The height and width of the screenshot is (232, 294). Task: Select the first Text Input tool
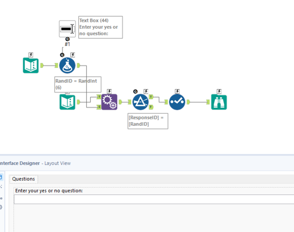[31, 66]
